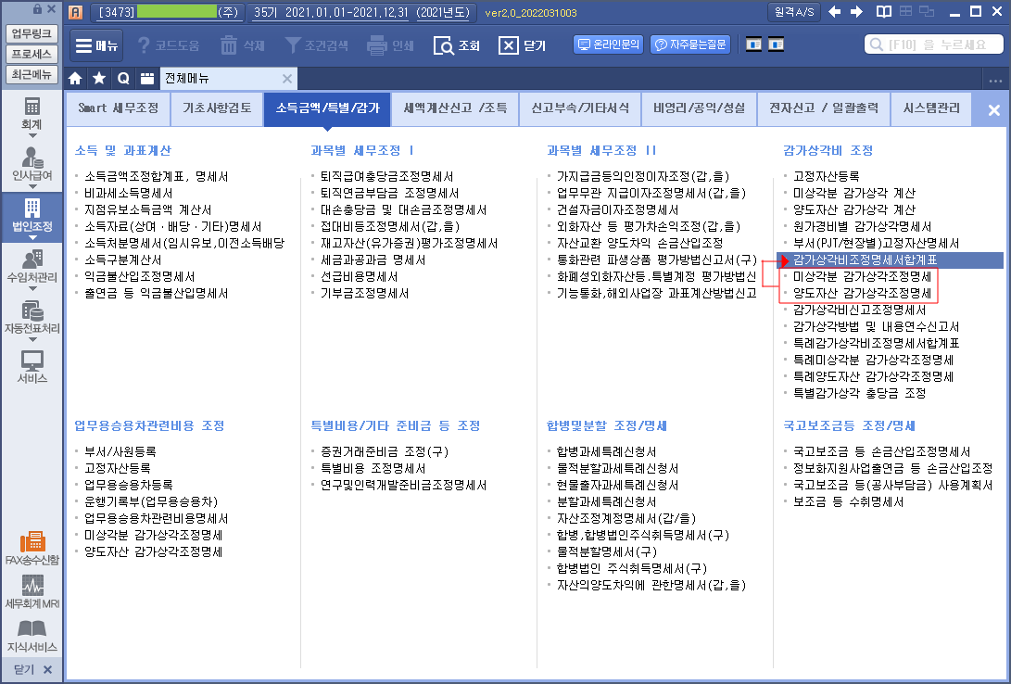The height and width of the screenshot is (684, 1011).
Task: Click the 조회 search toolbar button
Action: pyautogui.click(x=457, y=45)
